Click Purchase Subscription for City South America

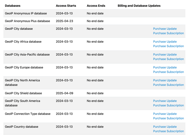pyautogui.click(x=168, y=105)
